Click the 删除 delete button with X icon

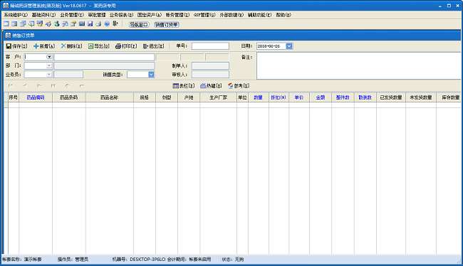click(x=71, y=46)
